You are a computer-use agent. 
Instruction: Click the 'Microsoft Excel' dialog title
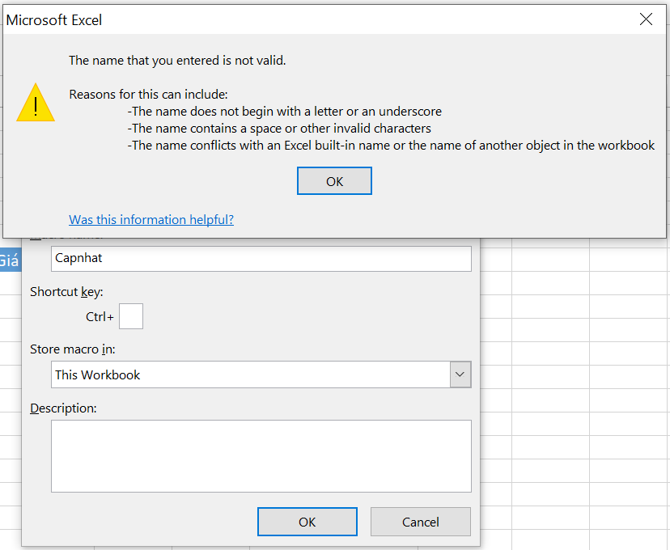(x=54, y=20)
